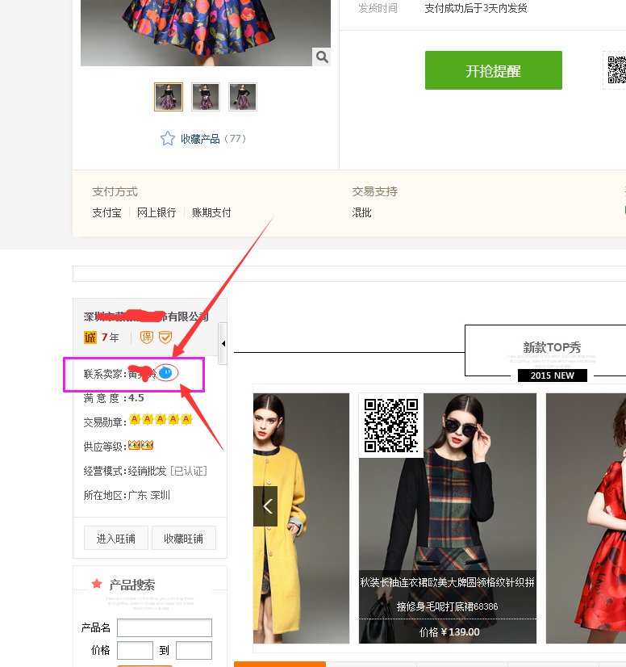Focus the 产品名 input field
Screen dimensions: 626x667
point(165,627)
